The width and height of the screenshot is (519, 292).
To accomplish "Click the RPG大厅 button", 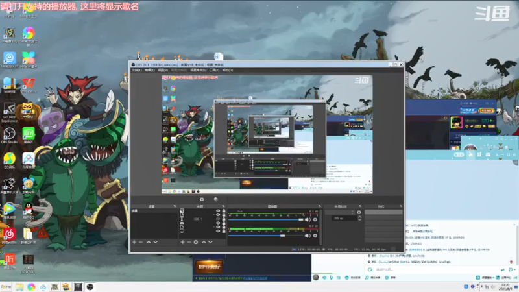I will (209, 267).
